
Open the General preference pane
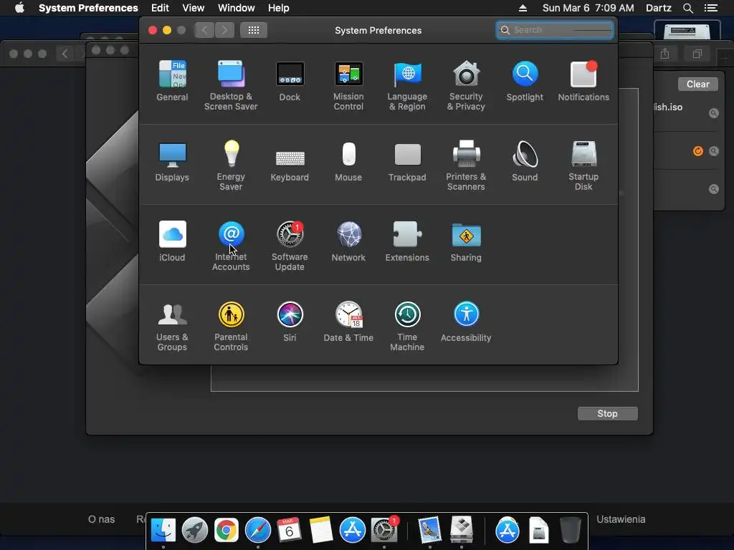(x=172, y=80)
